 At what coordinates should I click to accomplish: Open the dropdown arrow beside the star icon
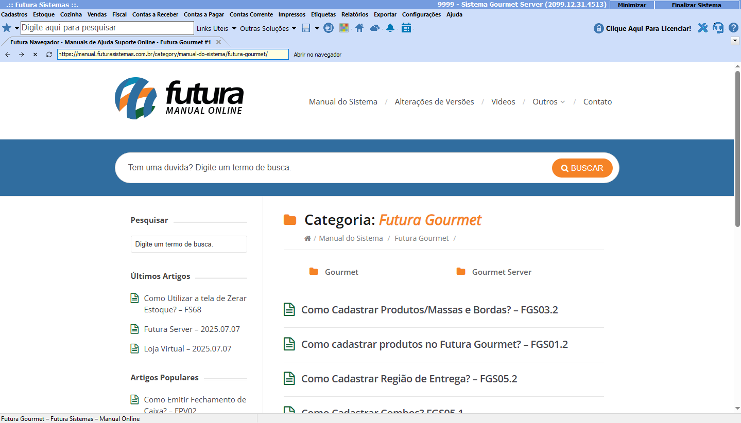(x=16, y=28)
